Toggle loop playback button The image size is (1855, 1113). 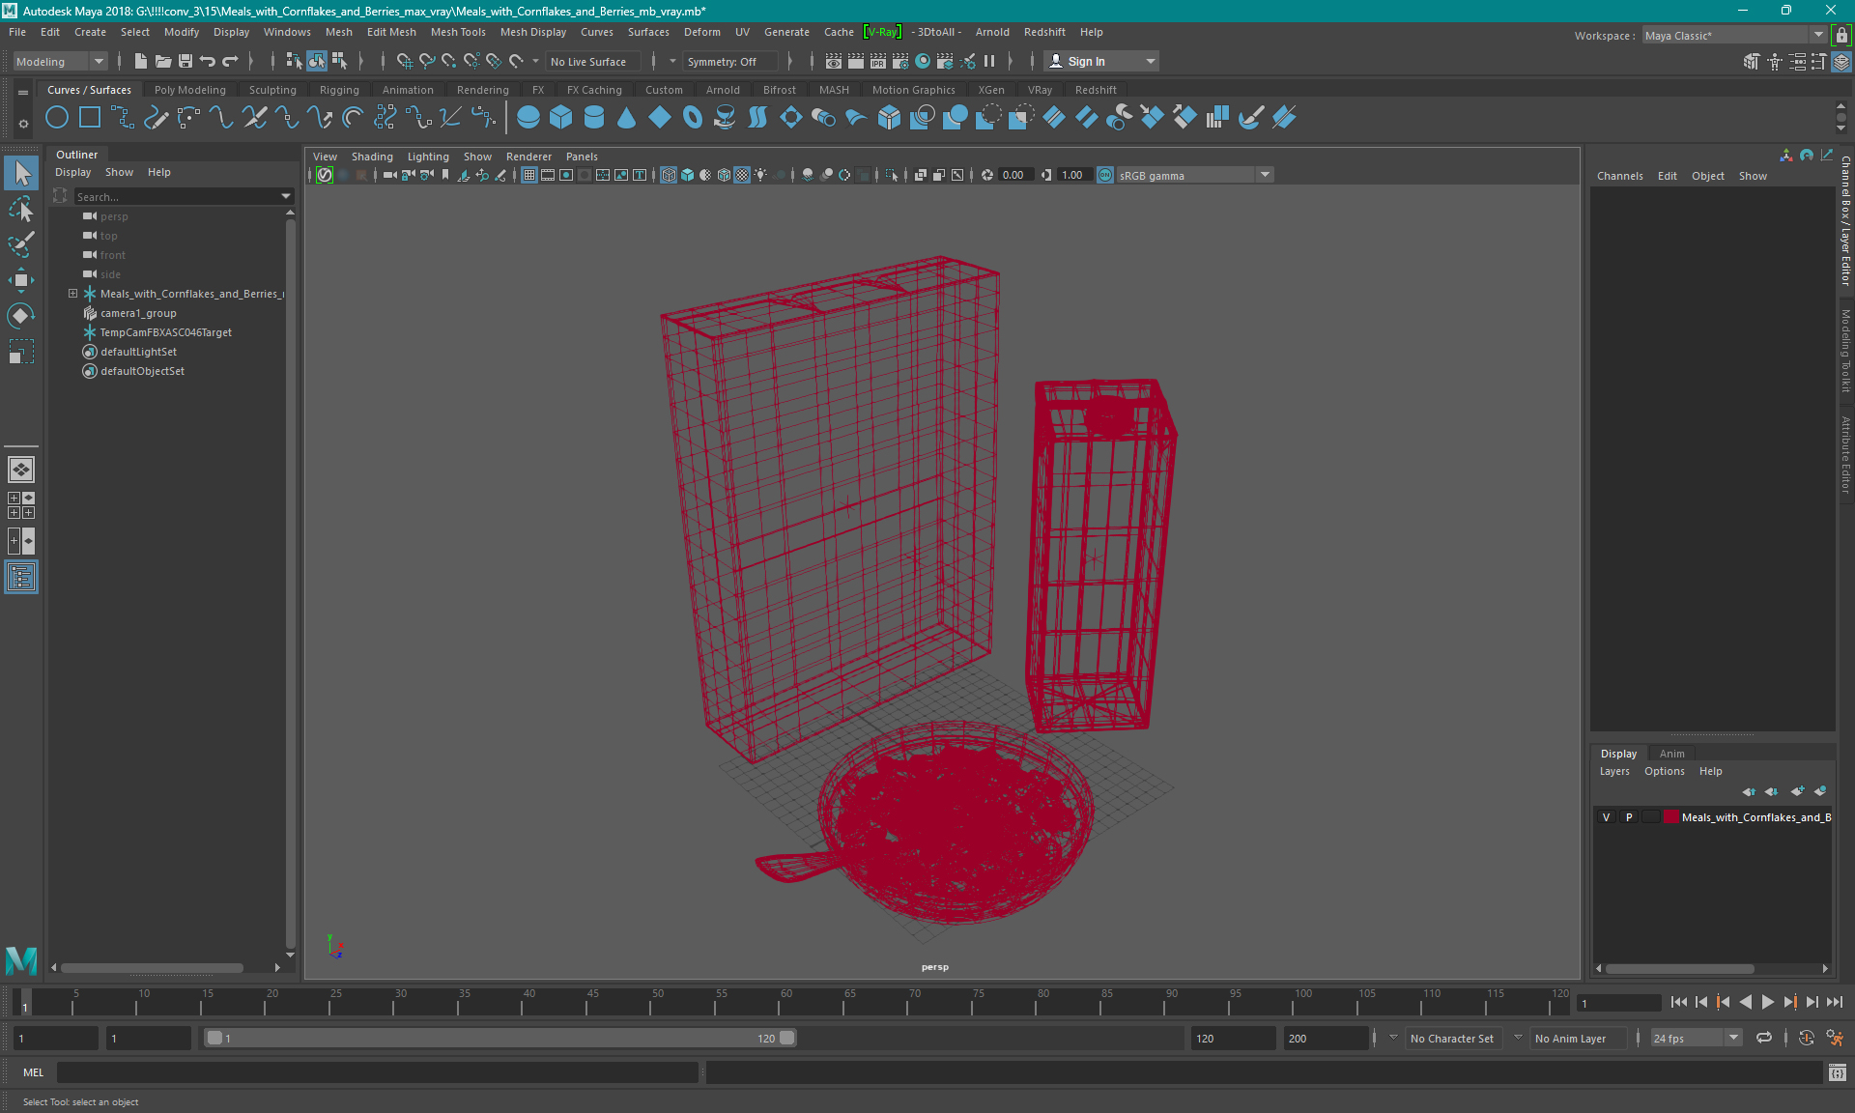point(1764,1038)
